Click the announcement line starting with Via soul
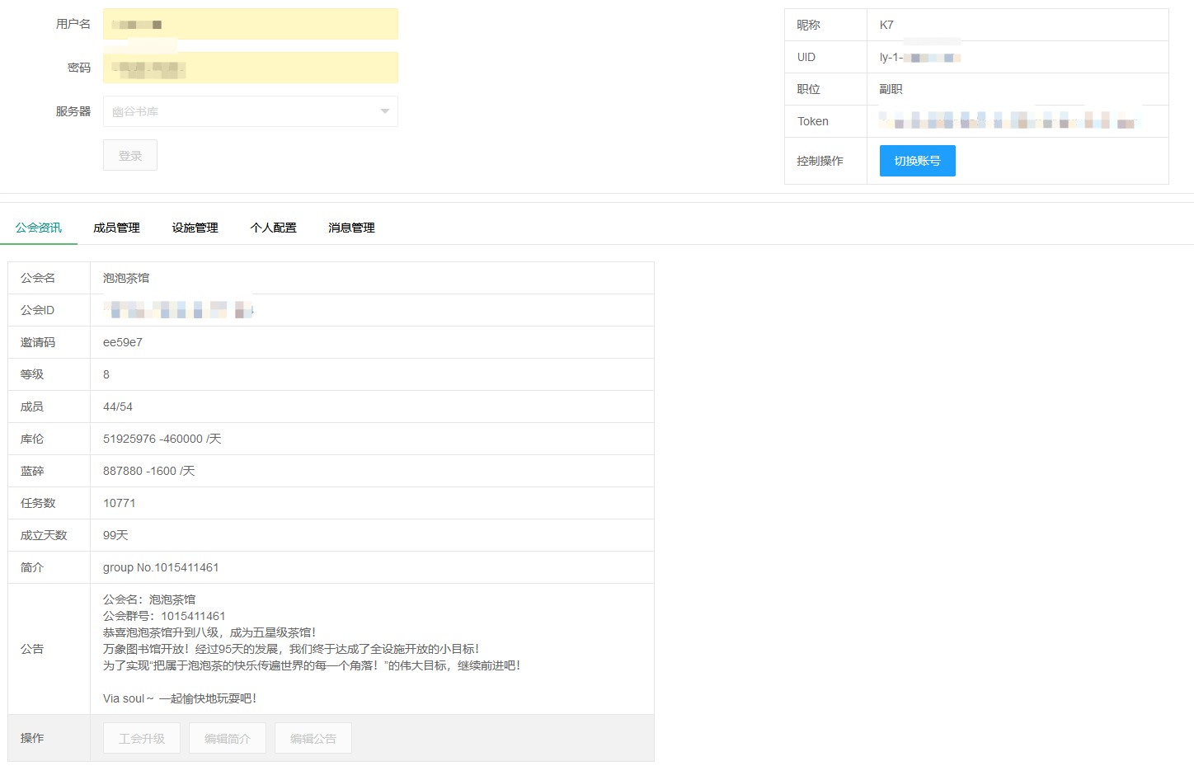This screenshot has height=766, width=1194. (x=180, y=698)
